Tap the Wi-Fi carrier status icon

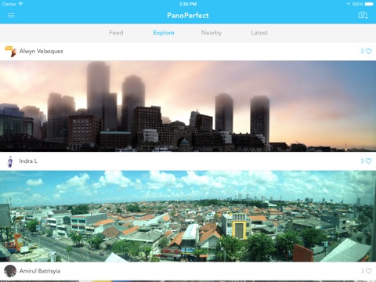[20, 4]
